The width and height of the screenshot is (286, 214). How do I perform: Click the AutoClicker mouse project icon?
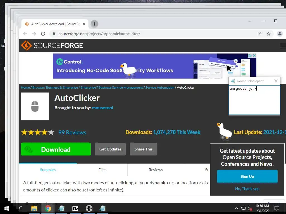pos(35,106)
